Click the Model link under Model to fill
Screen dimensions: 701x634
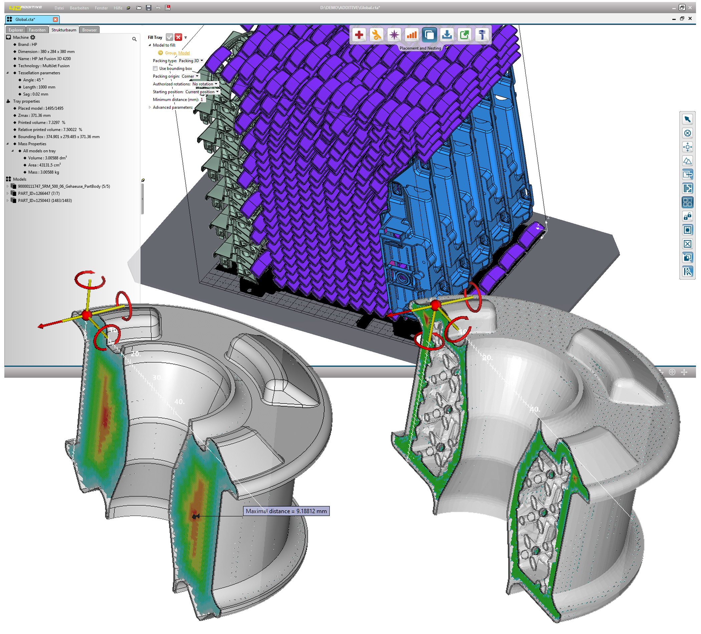point(184,53)
